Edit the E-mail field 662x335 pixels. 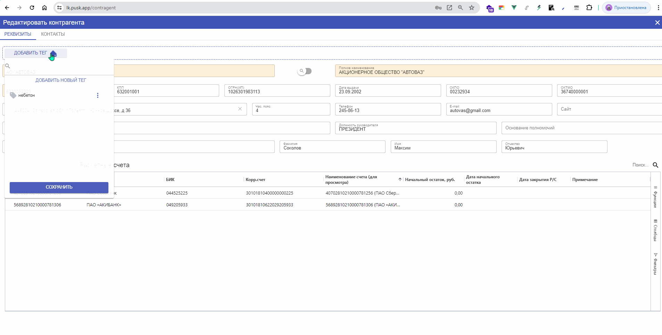point(499,109)
